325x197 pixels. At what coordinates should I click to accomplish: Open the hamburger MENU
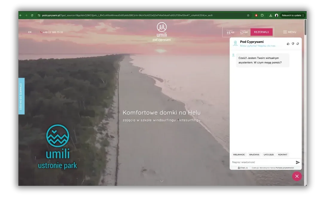[x=289, y=32]
